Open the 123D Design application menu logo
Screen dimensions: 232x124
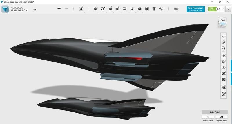pyautogui.click(x=5, y=9)
